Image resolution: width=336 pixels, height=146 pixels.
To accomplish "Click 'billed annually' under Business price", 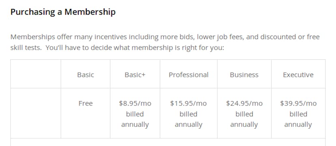I will (244, 119).
